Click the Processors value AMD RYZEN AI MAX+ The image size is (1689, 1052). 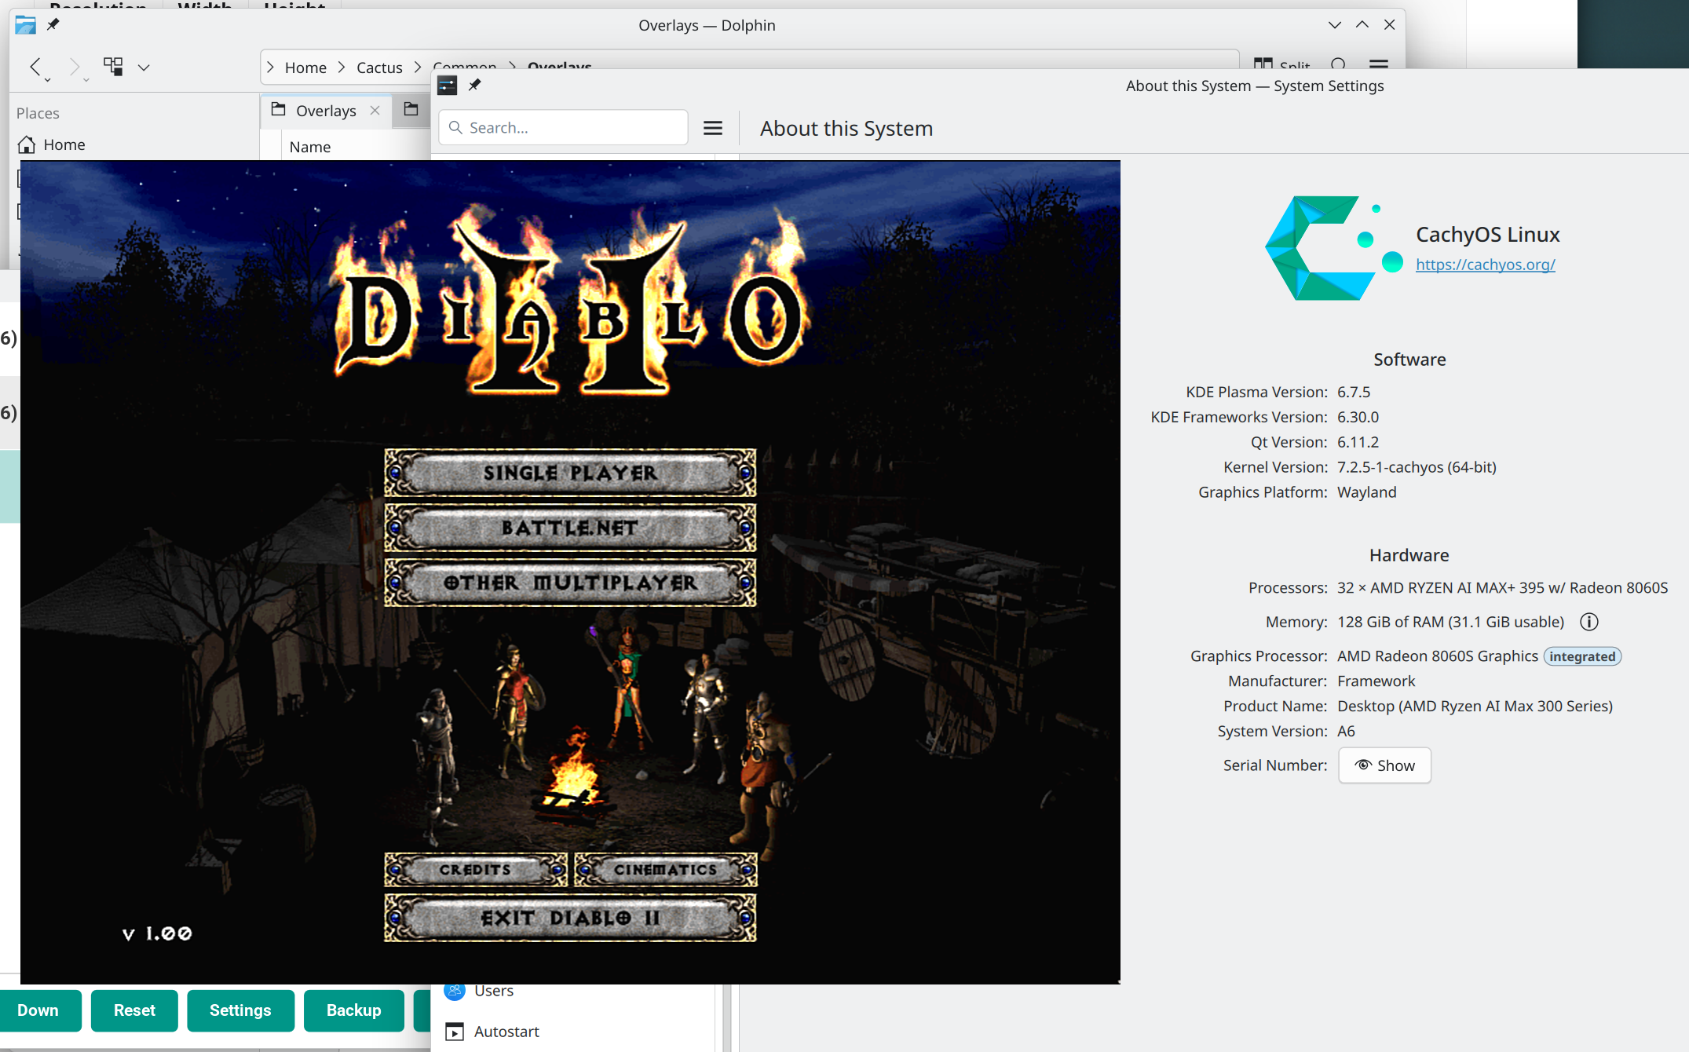pos(1502,588)
